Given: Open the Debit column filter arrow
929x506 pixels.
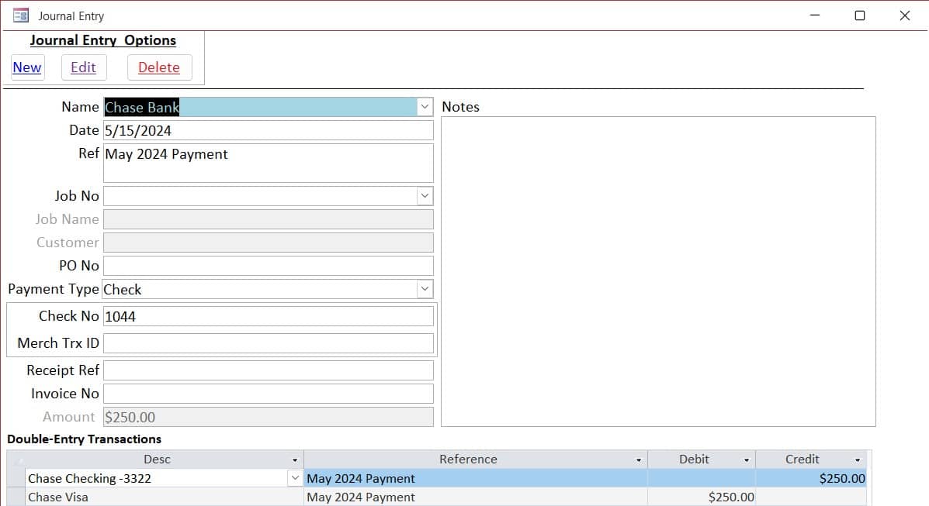Looking at the screenshot, I should pos(747,460).
